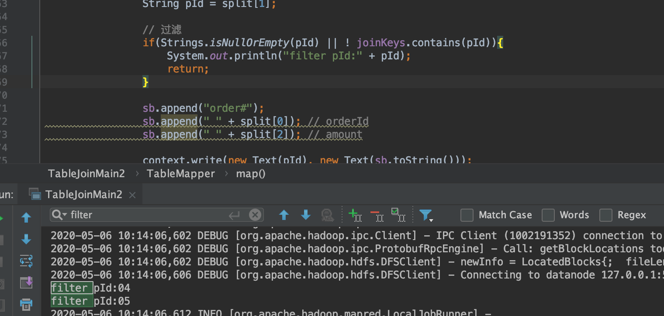Click map() in the breadcrumb bar
Screen dimensions: 664x316
pyautogui.click(x=251, y=174)
